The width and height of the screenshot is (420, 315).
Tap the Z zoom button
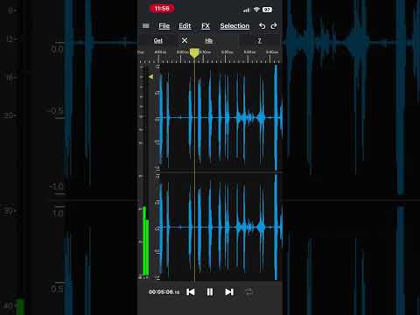point(259,40)
